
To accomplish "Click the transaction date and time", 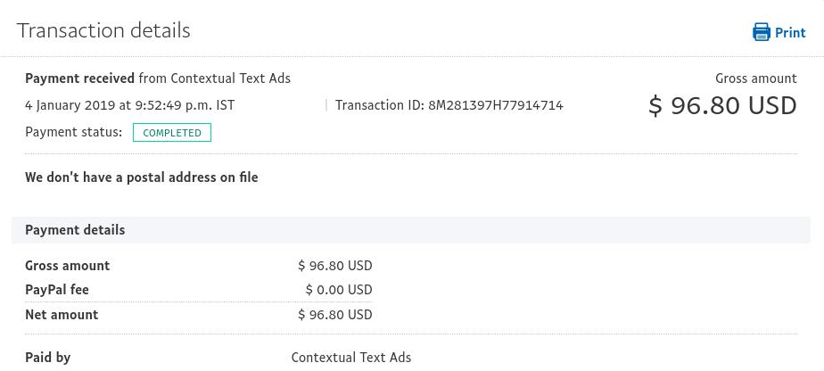I will coord(130,105).
